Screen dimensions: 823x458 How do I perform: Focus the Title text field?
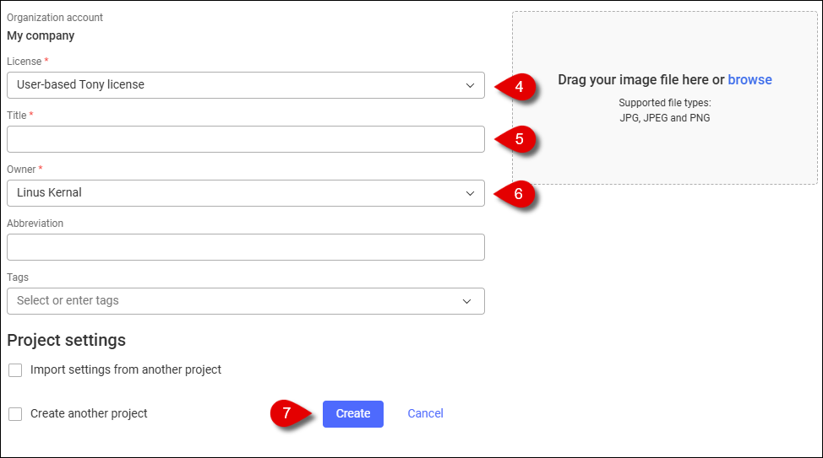point(246,139)
